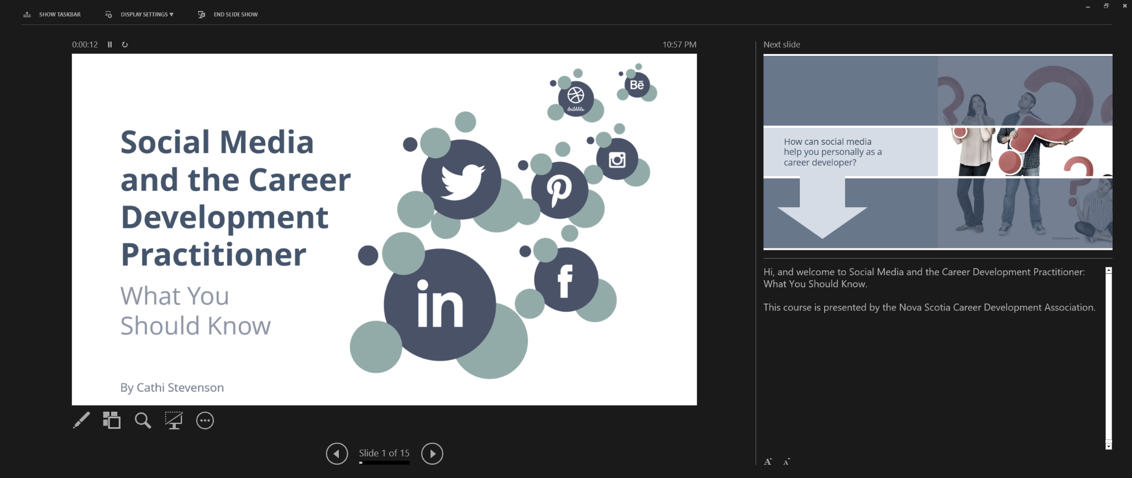Click the By Cathi Stevenson byline
Image resolution: width=1132 pixels, height=478 pixels.
coord(172,387)
